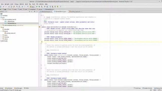Viewport: 162px width, 91px height.
Task: Open the app run configuration dropdown
Action: (x=32, y=7)
